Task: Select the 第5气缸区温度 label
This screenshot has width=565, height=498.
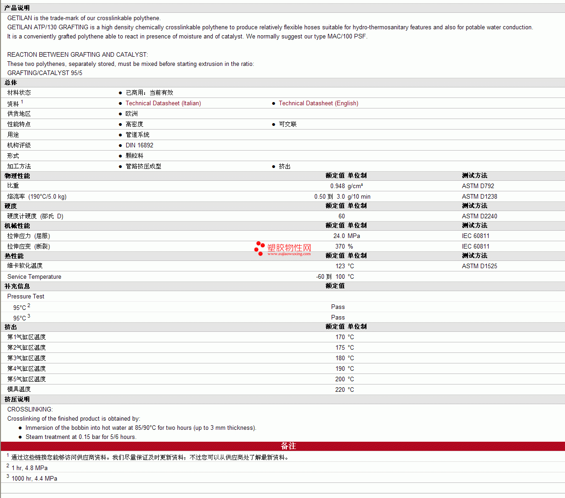Action: pyautogui.click(x=27, y=379)
